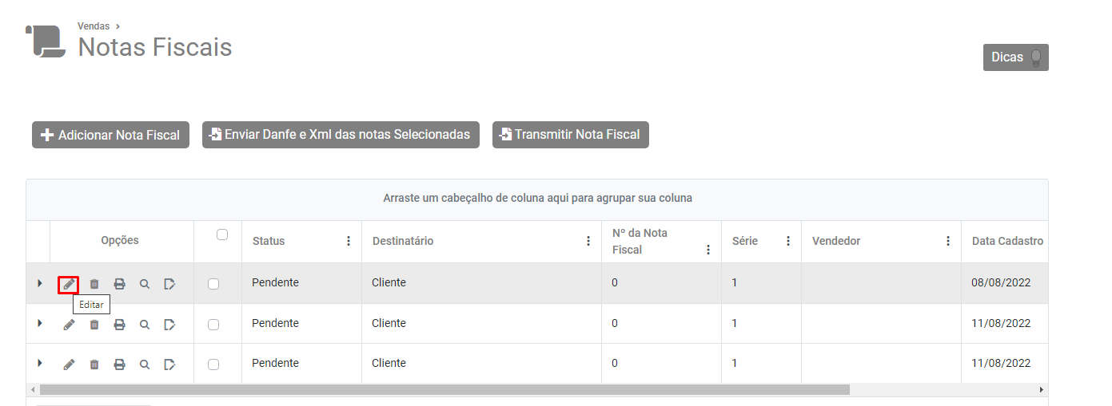Image resolution: width=1112 pixels, height=406 pixels.
Task: Click Transmitir Nota Fiscal button
Action: point(570,135)
